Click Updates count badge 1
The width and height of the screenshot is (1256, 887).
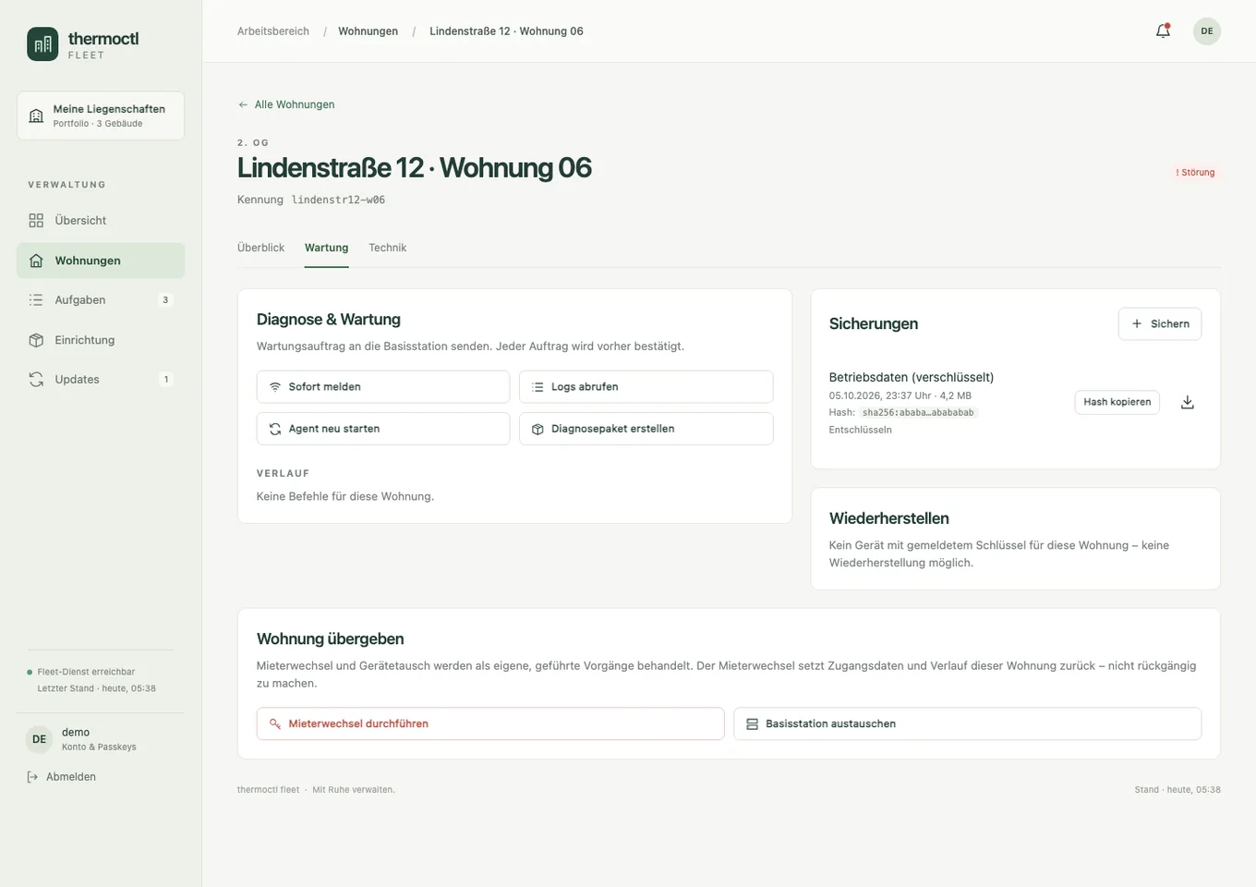coord(166,380)
